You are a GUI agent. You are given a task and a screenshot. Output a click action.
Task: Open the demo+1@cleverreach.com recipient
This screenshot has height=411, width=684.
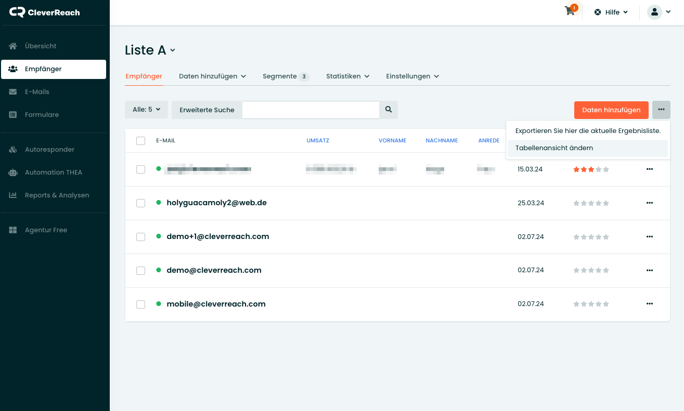tap(217, 236)
